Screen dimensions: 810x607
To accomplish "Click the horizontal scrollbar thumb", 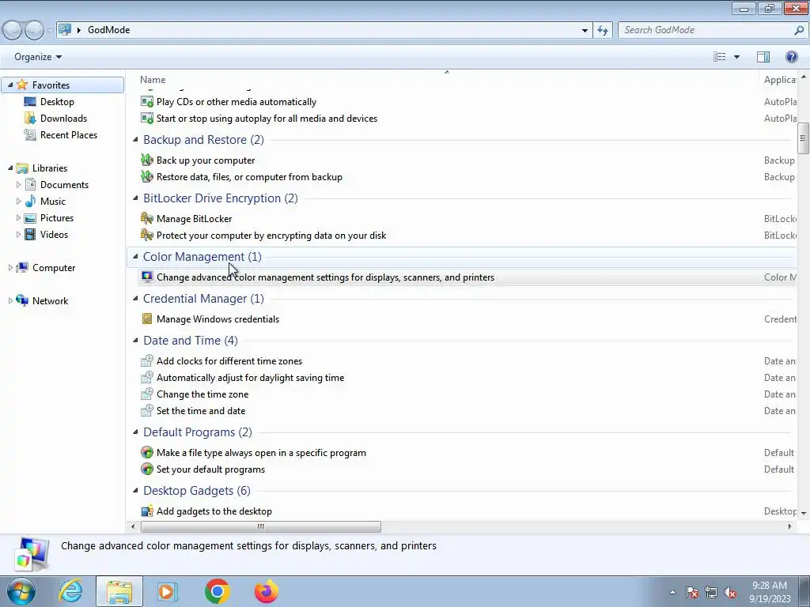I will coord(261,526).
